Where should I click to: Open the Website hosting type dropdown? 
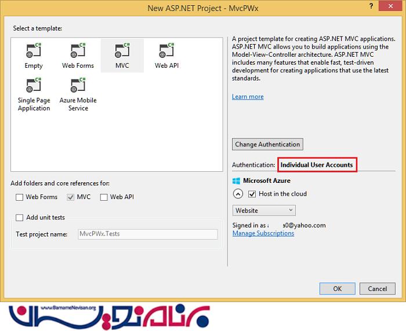click(x=264, y=210)
